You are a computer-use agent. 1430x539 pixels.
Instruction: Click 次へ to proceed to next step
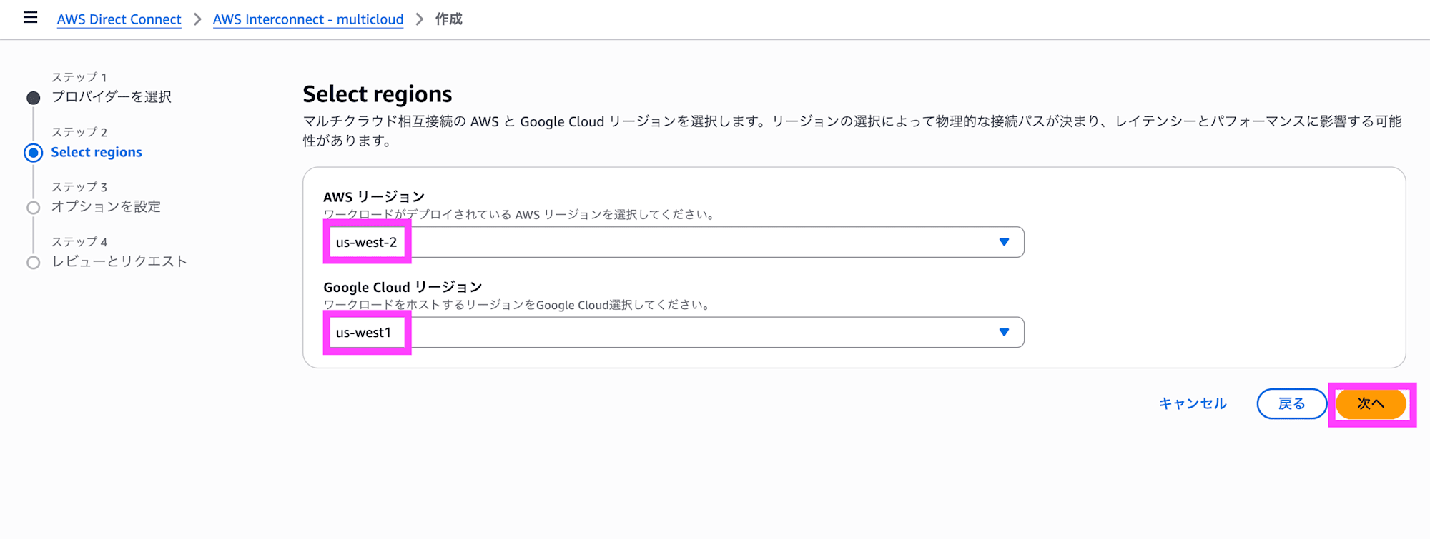coord(1371,403)
